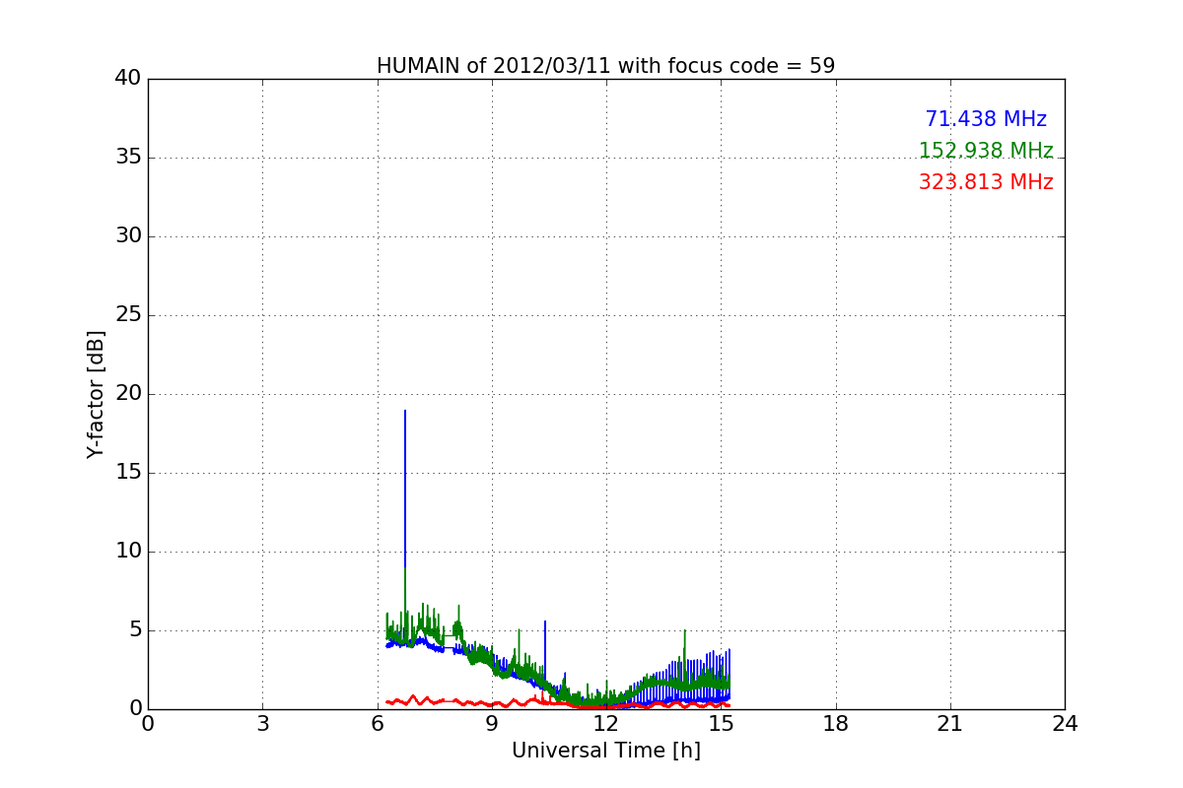Click the tall blue spike peak near 19 dB

coord(404,411)
